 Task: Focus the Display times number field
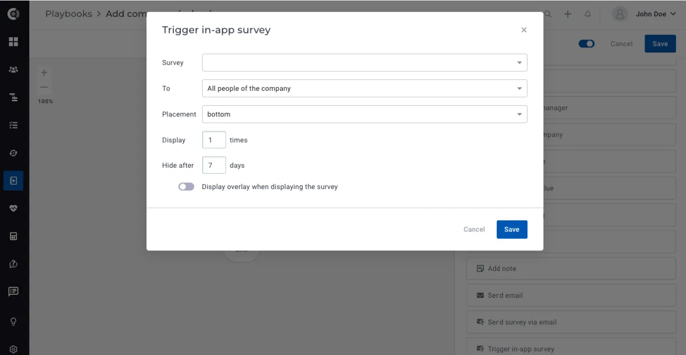tap(214, 140)
